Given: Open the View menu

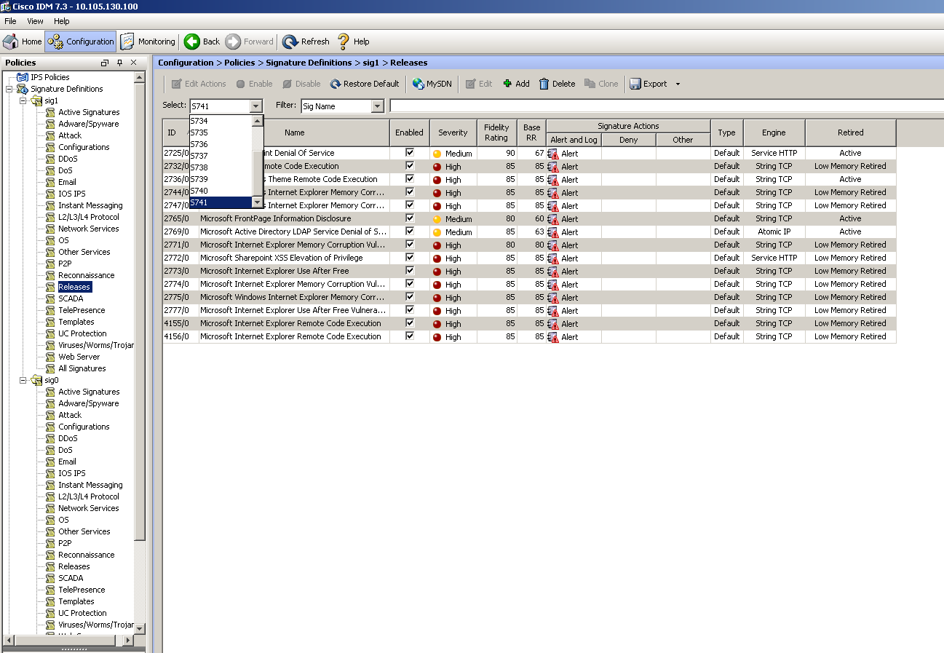Looking at the screenshot, I should click(x=35, y=21).
